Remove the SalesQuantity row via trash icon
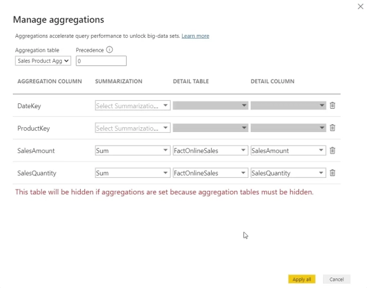The height and width of the screenshot is (288, 367). coord(333,173)
